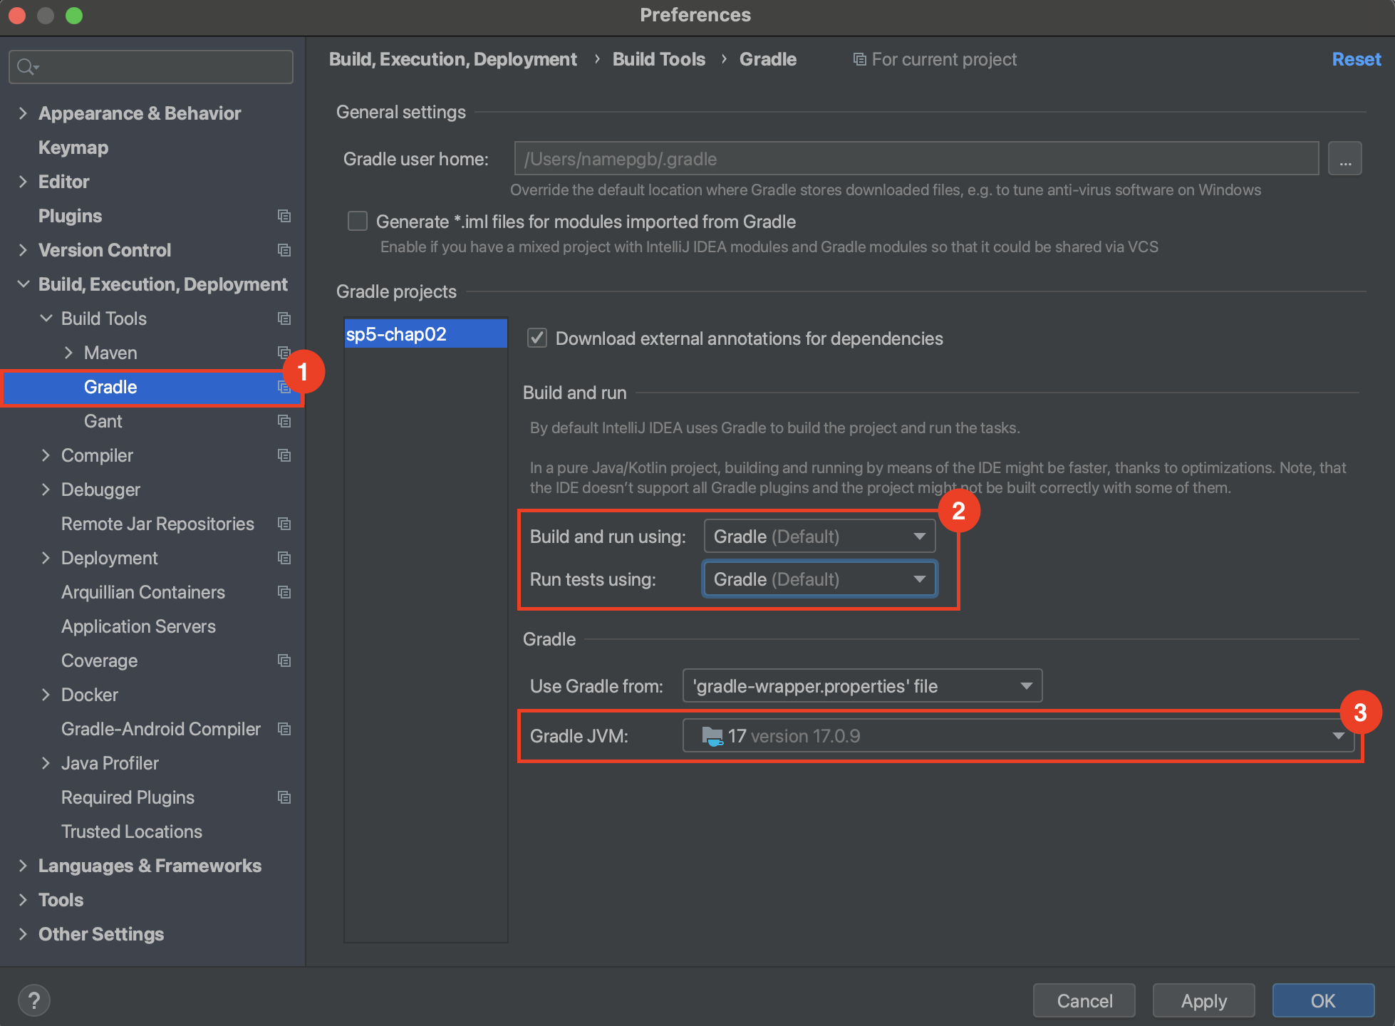Enable Generate *.iml files checkbox
This screenshot has width=1395, height=1026.
[358, 222]
